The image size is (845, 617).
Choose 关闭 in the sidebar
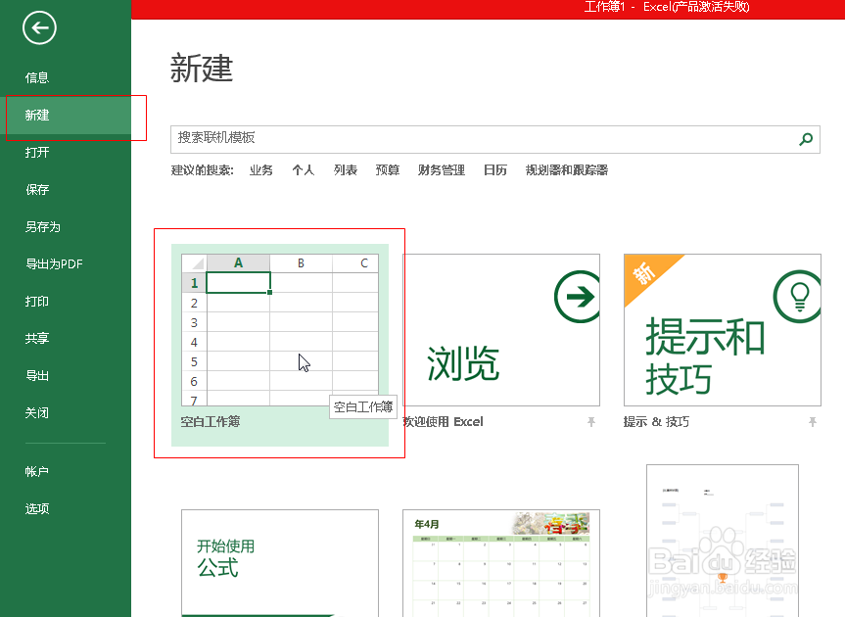[x=37, y=412]
